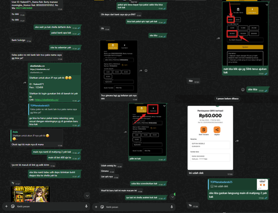This screenshot has height=213, width=278.
Task: Start voice recording with left chat microphone
Action: 86,206
